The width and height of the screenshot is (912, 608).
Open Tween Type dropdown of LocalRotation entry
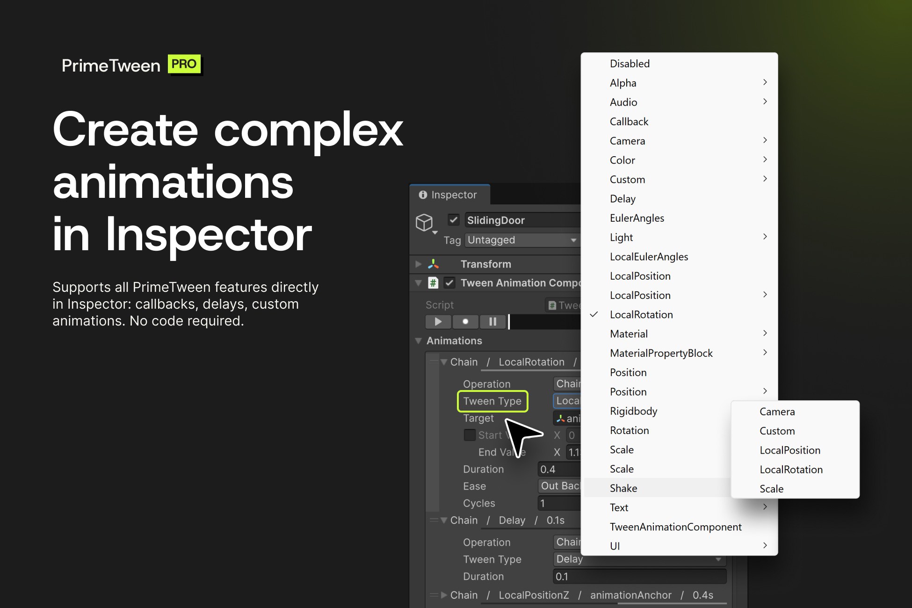(567, 401)
